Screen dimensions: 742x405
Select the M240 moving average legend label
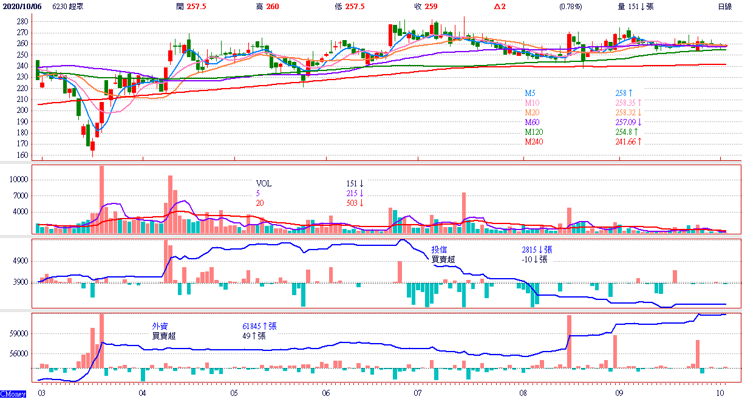534,141
